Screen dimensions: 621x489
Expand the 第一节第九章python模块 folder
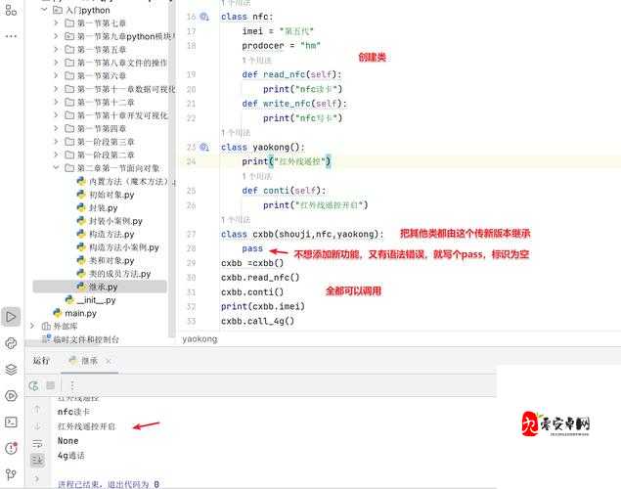click(56, 36)
